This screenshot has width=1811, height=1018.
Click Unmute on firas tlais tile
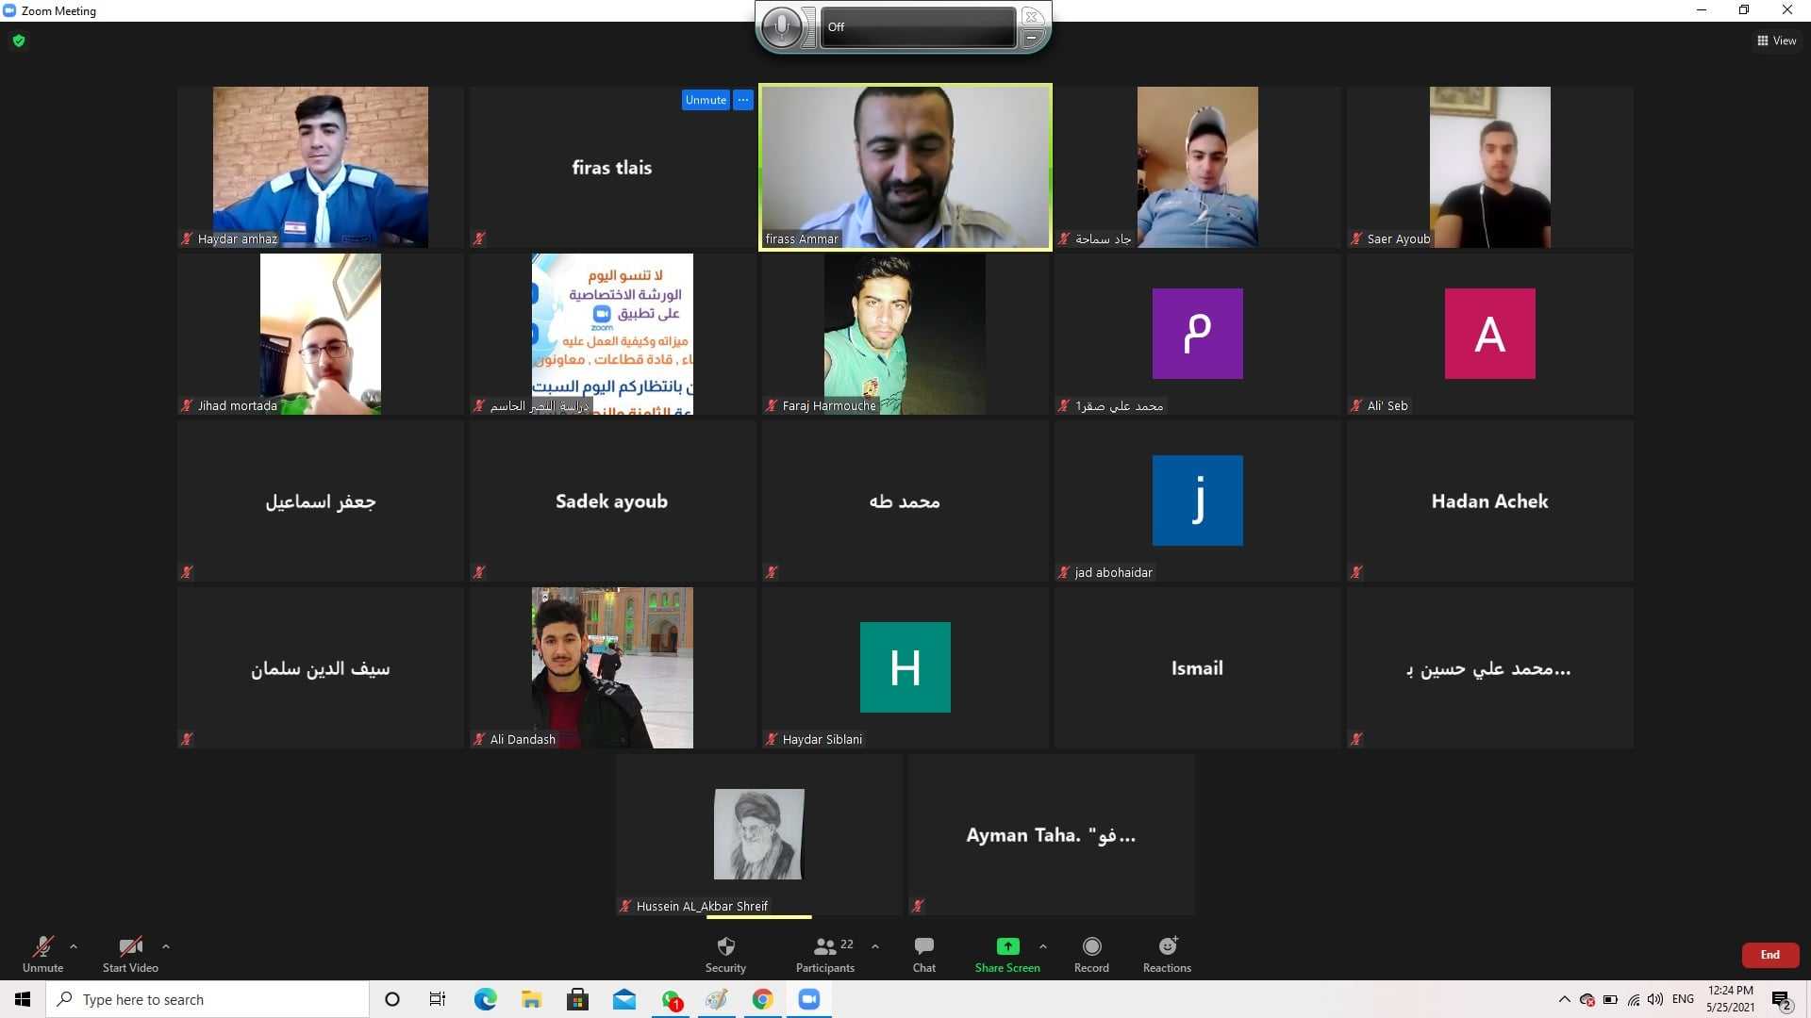click(x=706, y=100)
